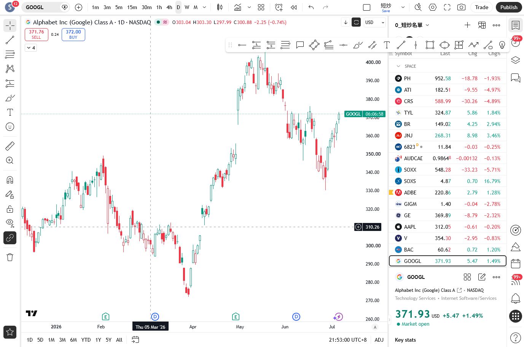Open the indicator templates grid icon
The height and width of the screenshot is (347, 524).
[261, 7]
